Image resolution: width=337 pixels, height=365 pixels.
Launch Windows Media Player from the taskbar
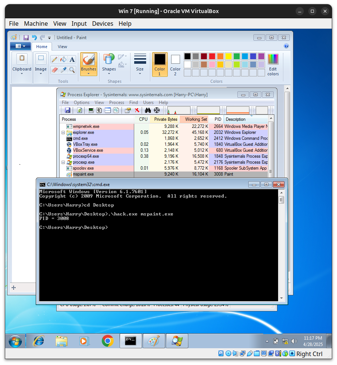point(84,341)
